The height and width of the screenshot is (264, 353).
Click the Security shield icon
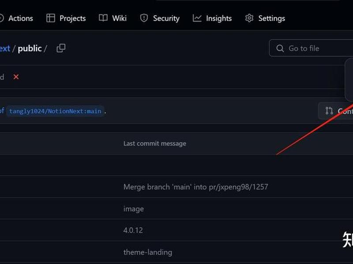pyautogui.click(x=144, y=18)
